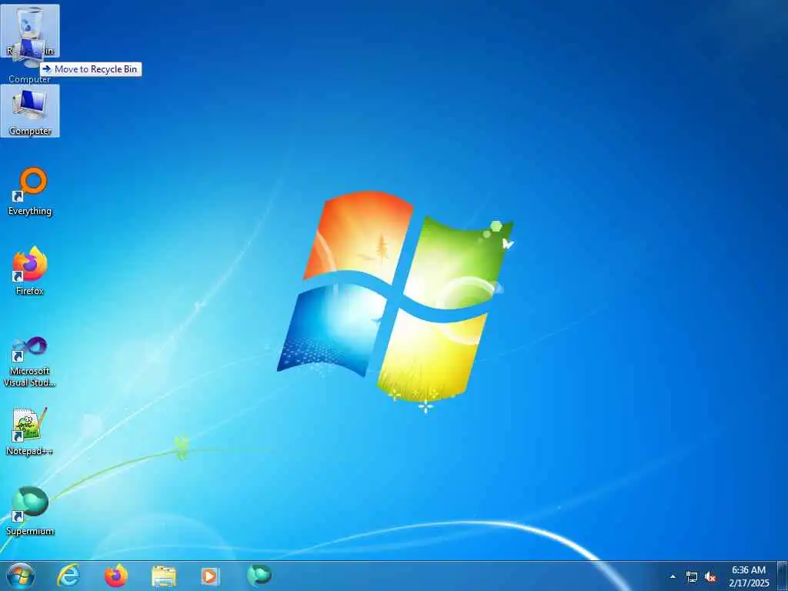The image size is (788, 591).
Task: Open the clock showing 6:36 AM
Action: 749,576
